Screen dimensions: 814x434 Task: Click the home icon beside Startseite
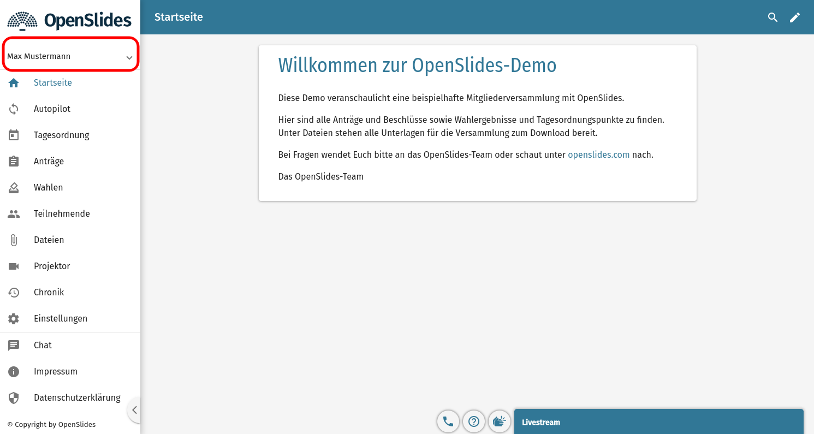(14, 83)
